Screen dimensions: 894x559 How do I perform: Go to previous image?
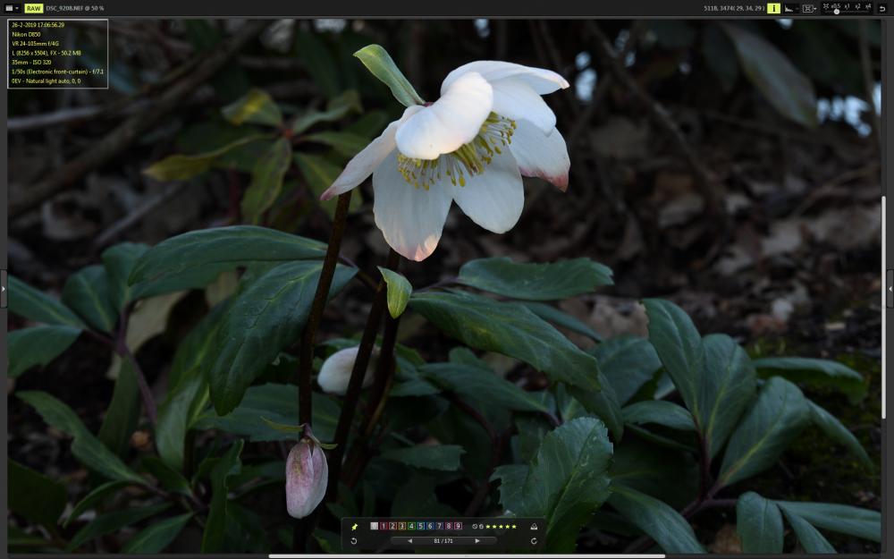(410, 541)
